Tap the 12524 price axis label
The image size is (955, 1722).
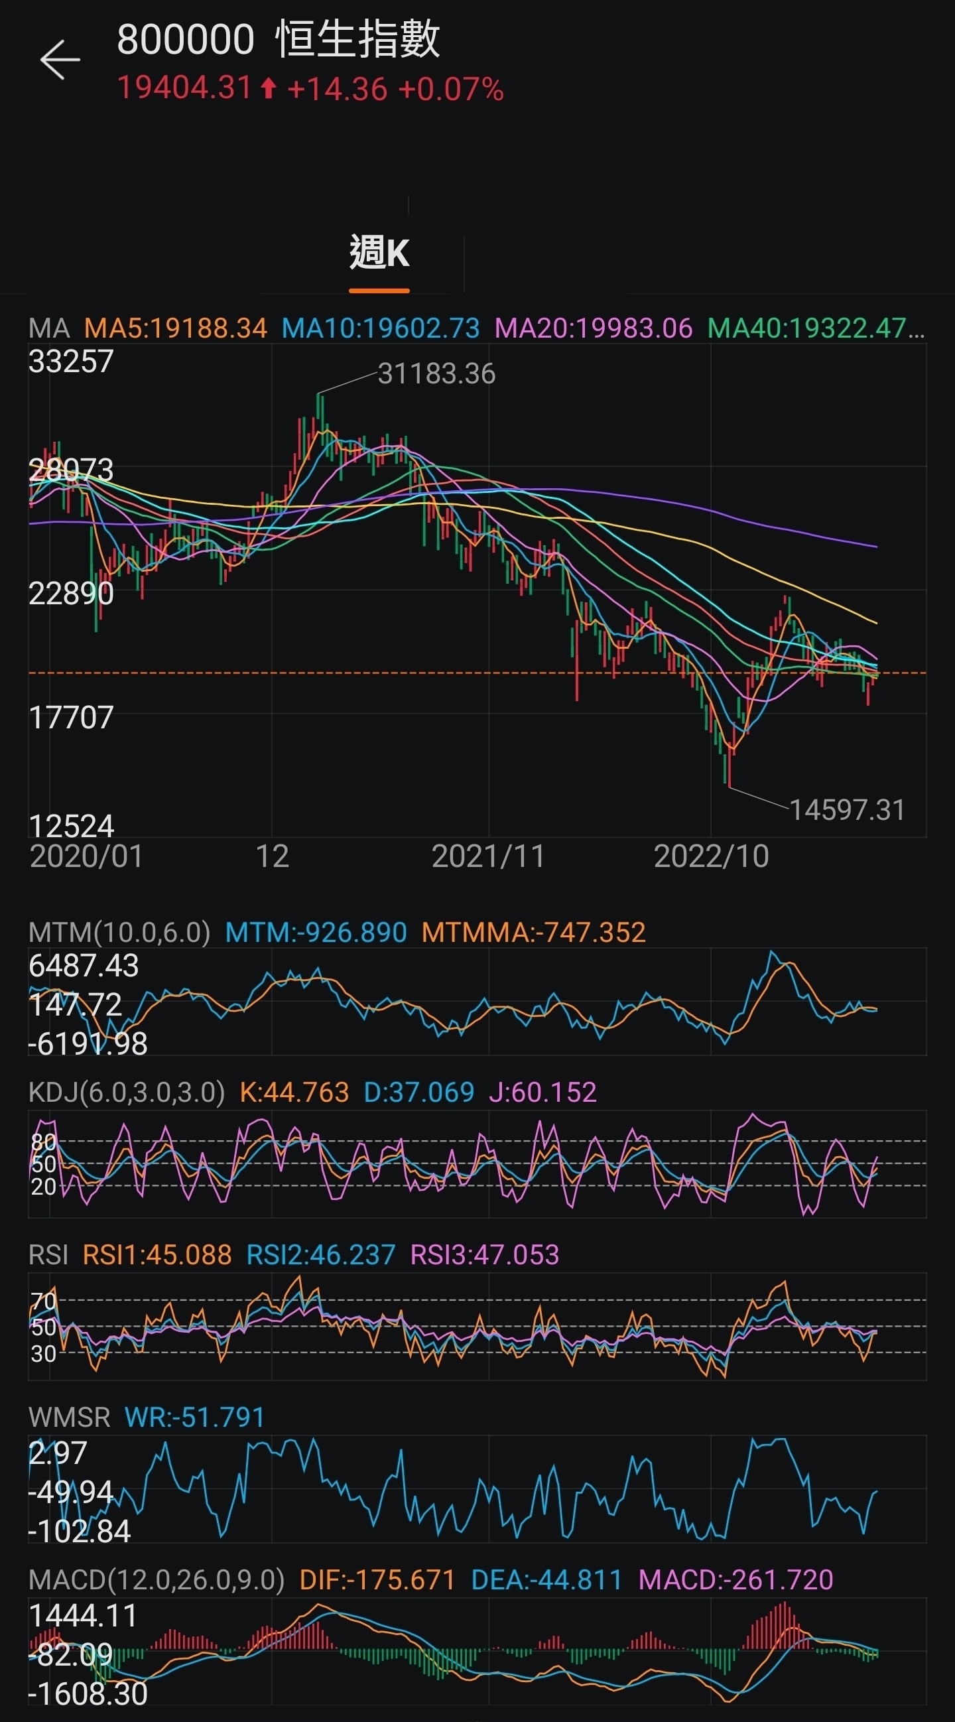(72, 827)
